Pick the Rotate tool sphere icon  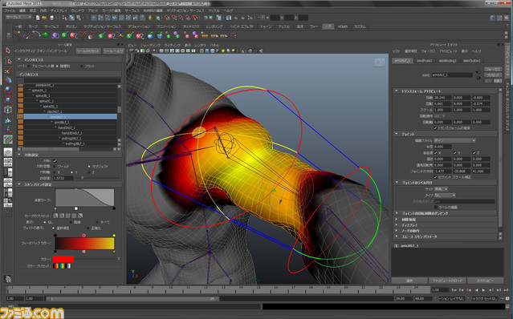[8, 90]
